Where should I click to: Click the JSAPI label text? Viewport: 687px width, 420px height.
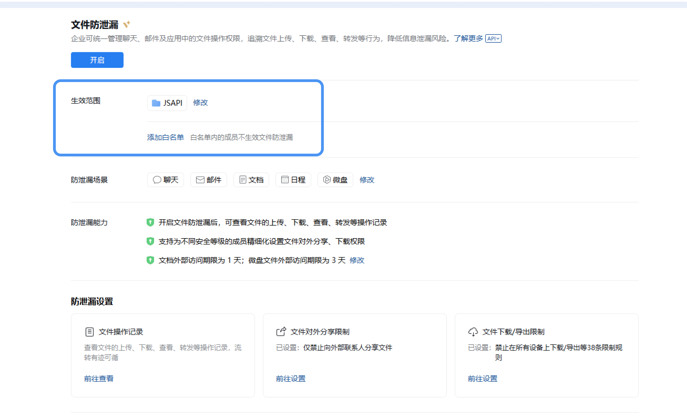click(173, 103)
